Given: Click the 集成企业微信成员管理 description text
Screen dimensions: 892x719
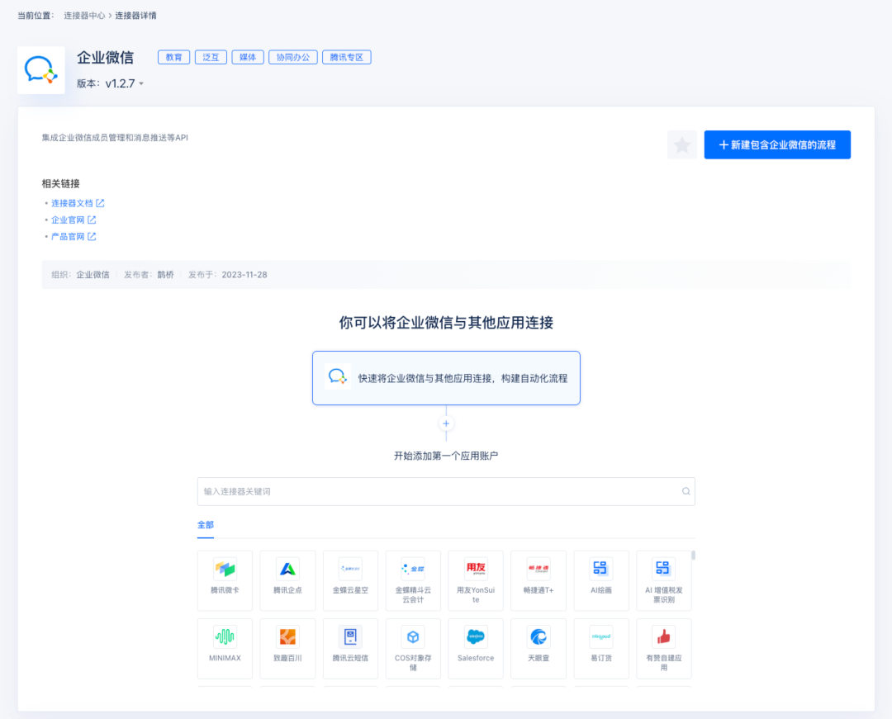Looking at the screenshot, I should click(x=115, y=138).
